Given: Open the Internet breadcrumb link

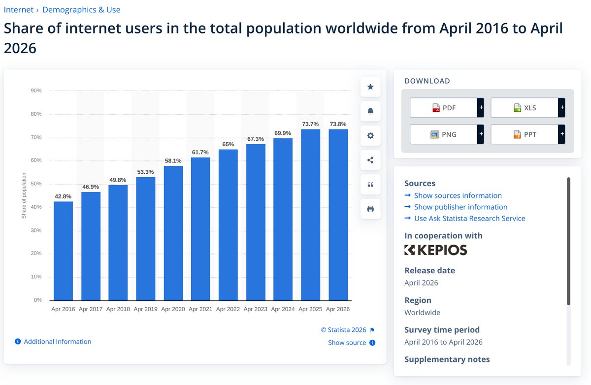Looking at the screenshot, I should pos(19,10).
